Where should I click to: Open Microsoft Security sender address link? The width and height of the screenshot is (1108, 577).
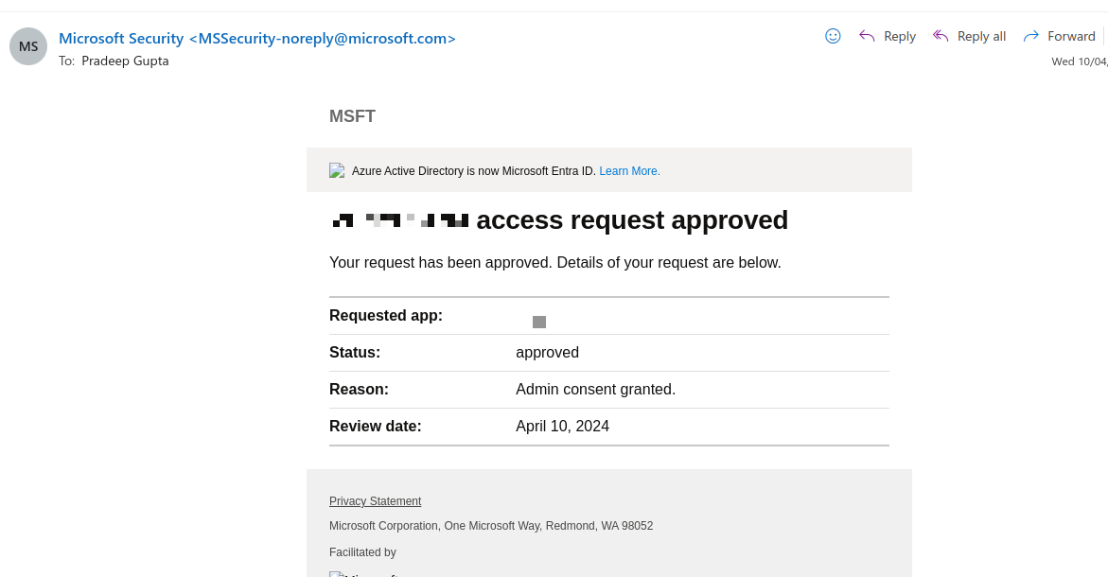[257, 38]
